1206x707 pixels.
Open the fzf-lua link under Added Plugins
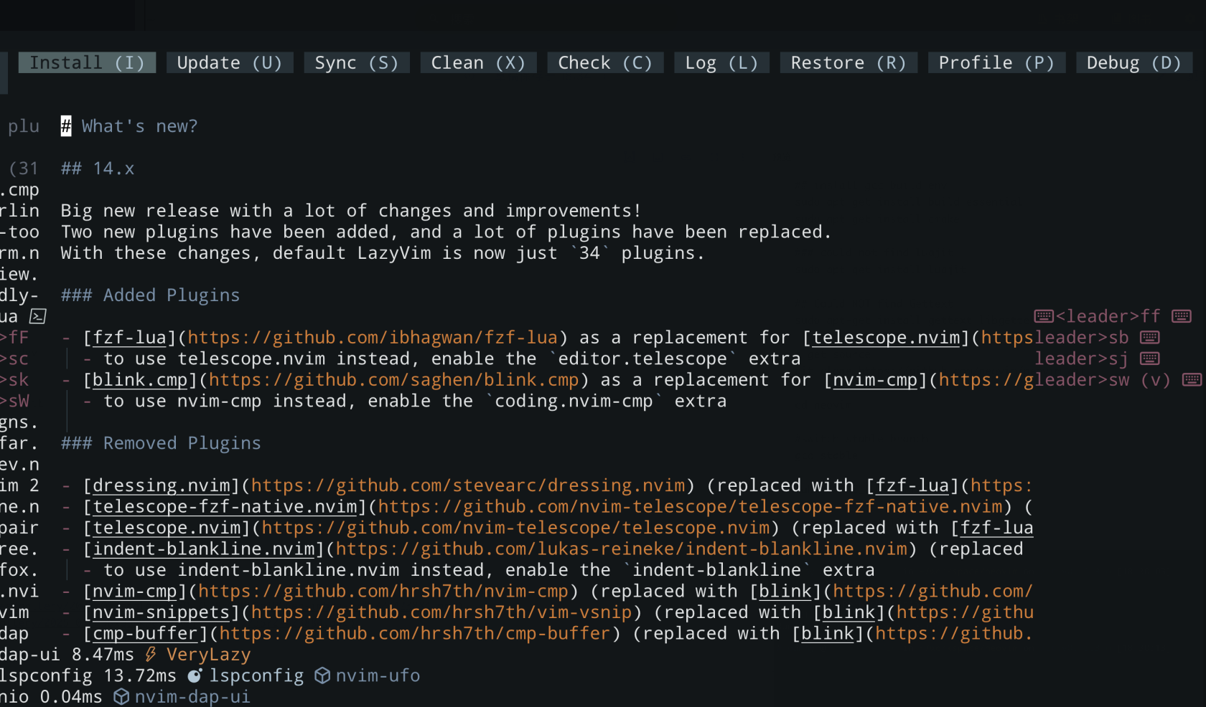pos(129,338)
